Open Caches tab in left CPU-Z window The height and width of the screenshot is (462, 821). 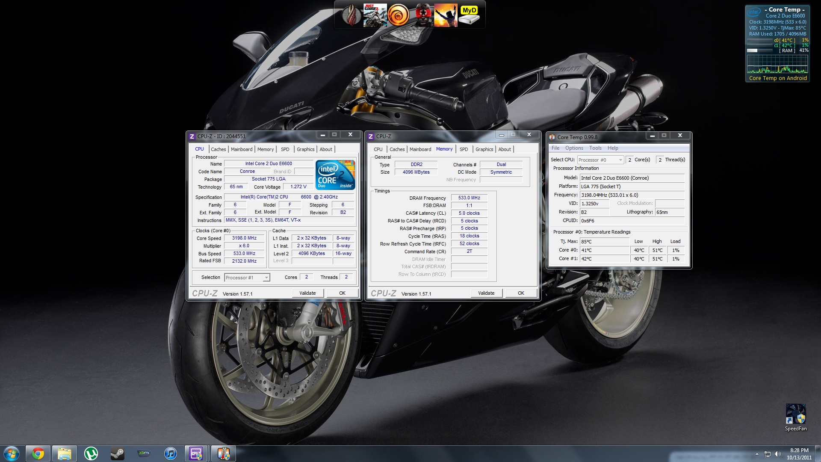[x=218, y=149]
